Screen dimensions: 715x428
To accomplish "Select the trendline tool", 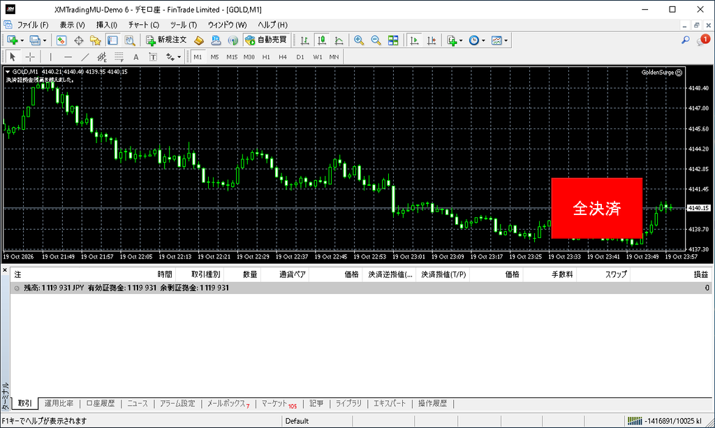I will [84, 57].
